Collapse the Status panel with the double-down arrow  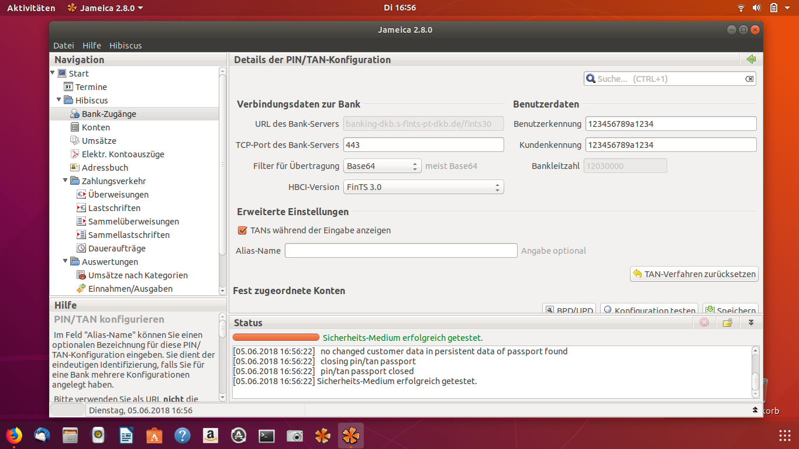(x=752, y=323)
